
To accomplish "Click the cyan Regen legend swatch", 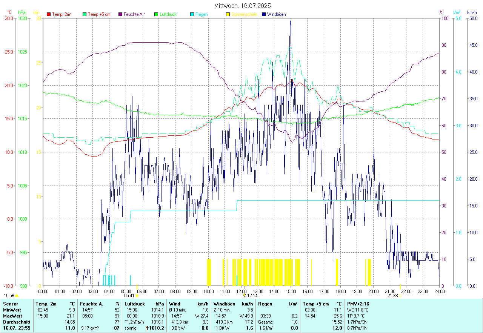I will click(x=192, y=14).
